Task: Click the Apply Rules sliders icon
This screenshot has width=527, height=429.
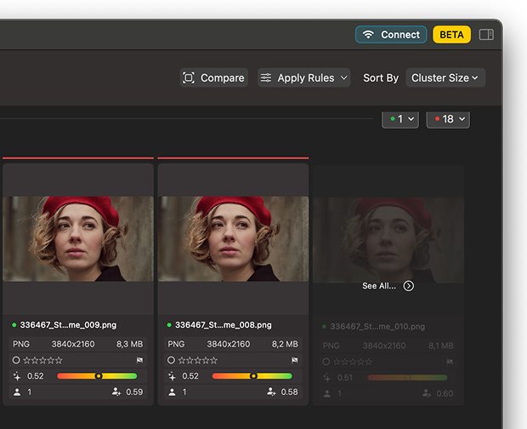Action: click(266, 77)
